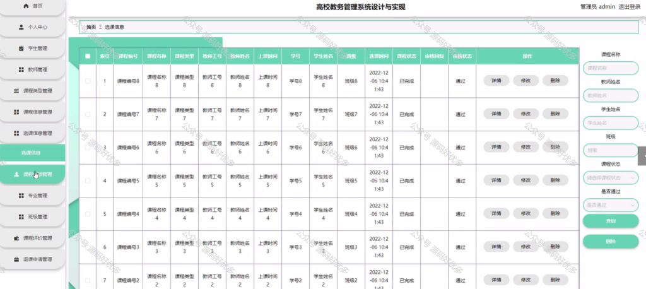Open 退课申请管理 in the sidebar

point(33,260)
